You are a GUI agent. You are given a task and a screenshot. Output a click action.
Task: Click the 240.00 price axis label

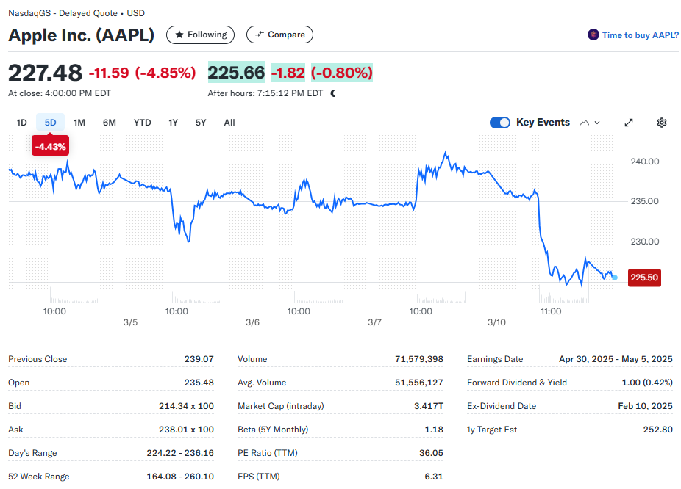tap(645, 162)
